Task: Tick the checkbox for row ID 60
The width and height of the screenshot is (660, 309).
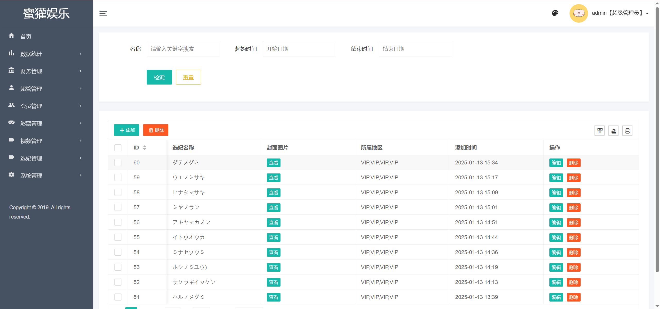Action: click(x=118, y=163)
